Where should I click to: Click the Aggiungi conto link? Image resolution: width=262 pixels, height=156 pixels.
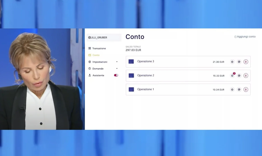click(246, 37)
